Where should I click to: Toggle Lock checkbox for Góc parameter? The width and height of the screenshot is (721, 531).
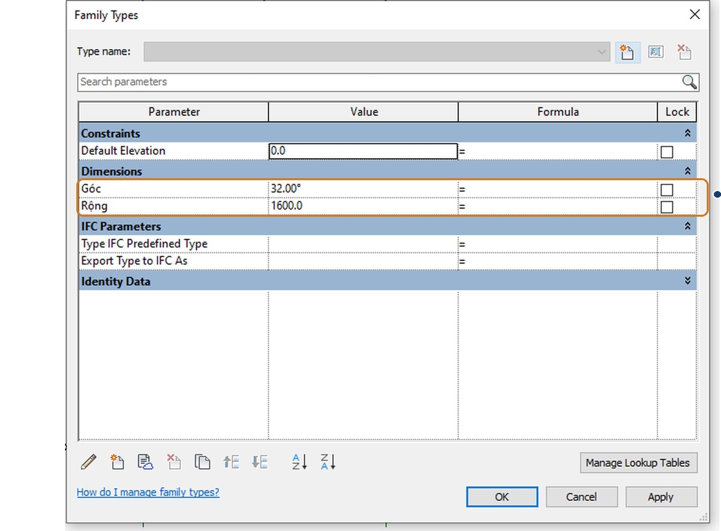click(667, 190)
